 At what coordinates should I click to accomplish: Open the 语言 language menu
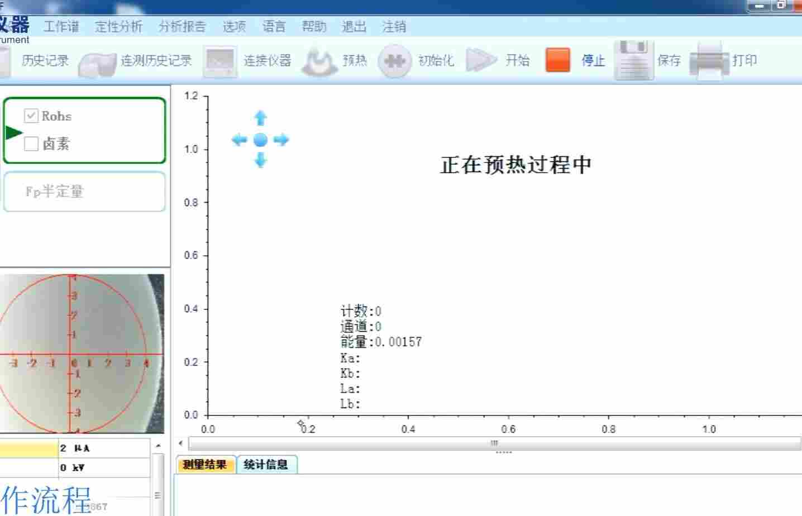tap(273, 26)
